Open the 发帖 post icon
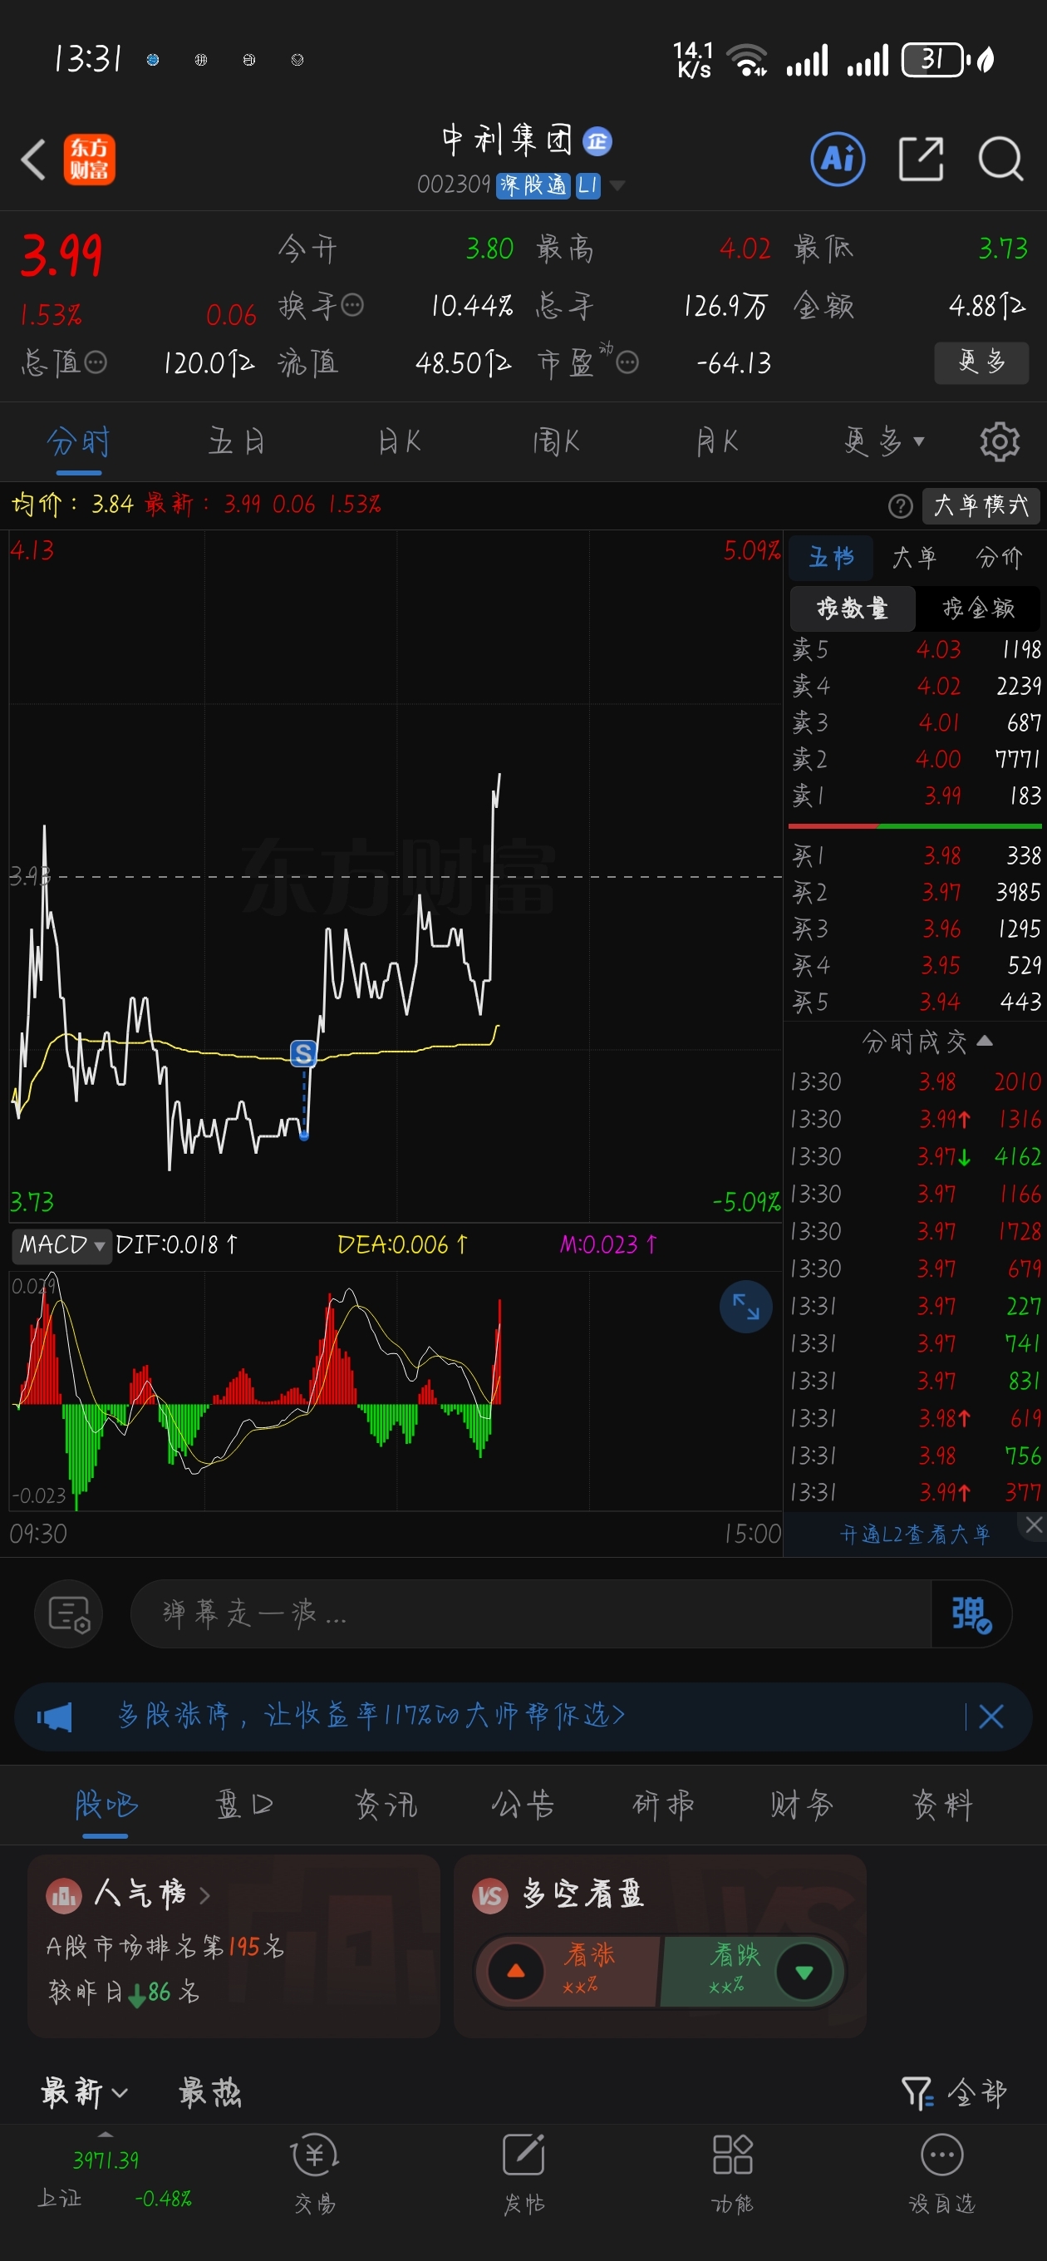The height and width of the screenshot is (2261, 1047). [524, 2155]
